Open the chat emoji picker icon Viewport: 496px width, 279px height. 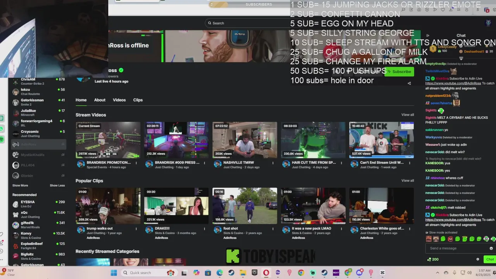(491, 248)
